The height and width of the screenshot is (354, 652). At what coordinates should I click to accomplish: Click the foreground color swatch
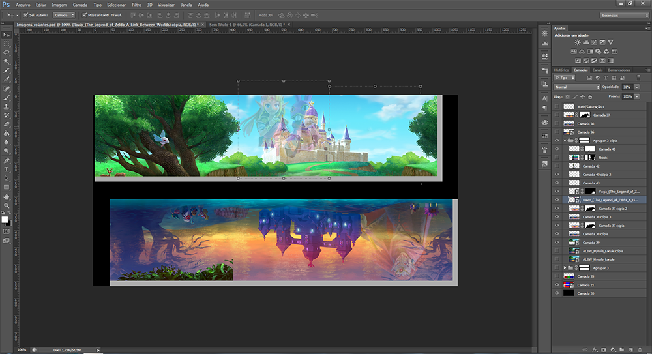tap(4, 220)
